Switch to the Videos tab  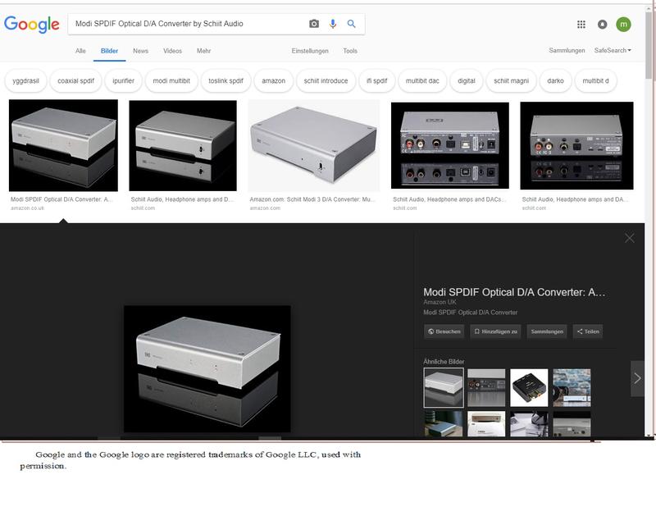[x=175, y=49]
